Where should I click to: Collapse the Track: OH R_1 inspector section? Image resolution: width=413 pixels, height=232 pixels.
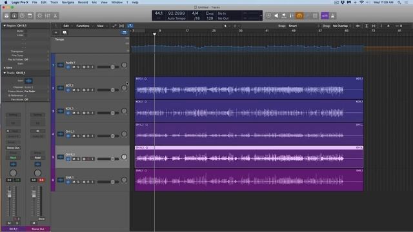coord(5,73)
